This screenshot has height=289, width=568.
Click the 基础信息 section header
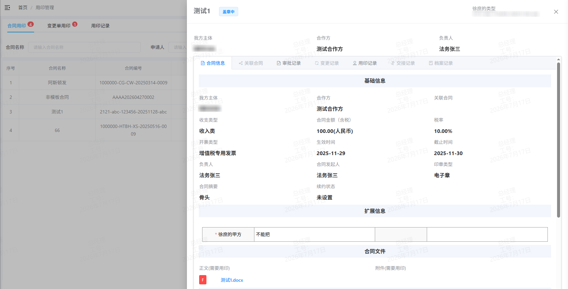coord(375,81)
